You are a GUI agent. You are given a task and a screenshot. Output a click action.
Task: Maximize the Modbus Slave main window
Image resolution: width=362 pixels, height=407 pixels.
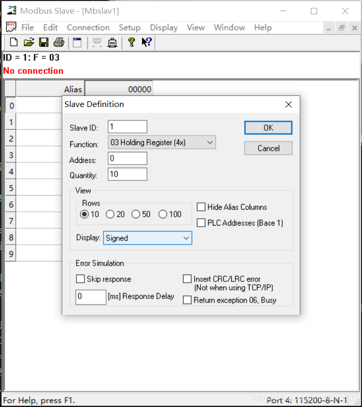click(x=314, y=11)
